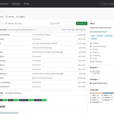
Task: Click the package icon beside oasis-terrarium.com
Action: (x=91, y=83)
